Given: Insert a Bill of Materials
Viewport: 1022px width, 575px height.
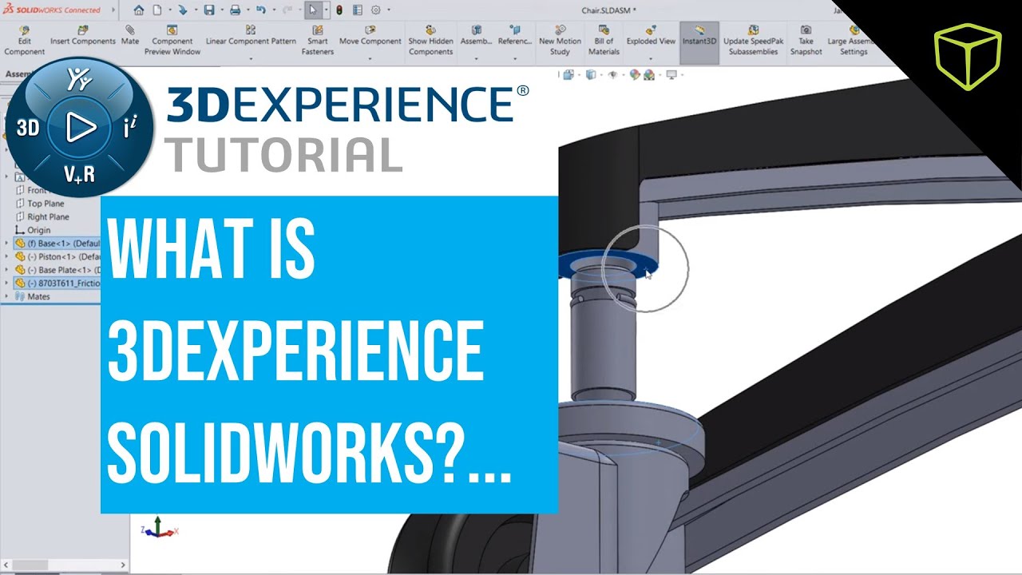Looking at the screenshot, I should (x=604, y=41).
